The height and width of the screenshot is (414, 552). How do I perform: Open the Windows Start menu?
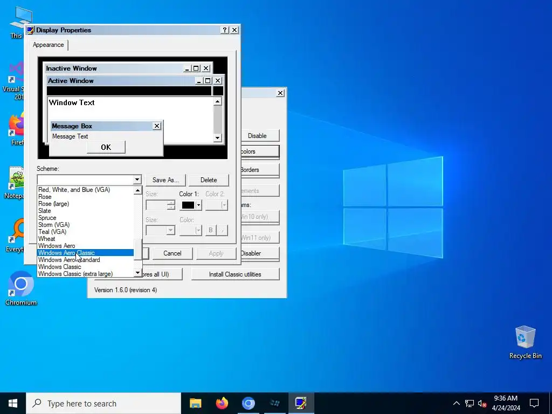pos(13,403)
